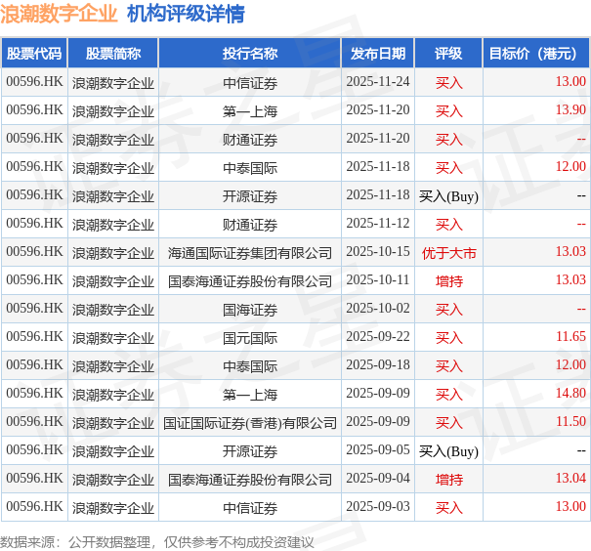Open 国证国际证券(香港)有限公司 entry

[250, 422]
